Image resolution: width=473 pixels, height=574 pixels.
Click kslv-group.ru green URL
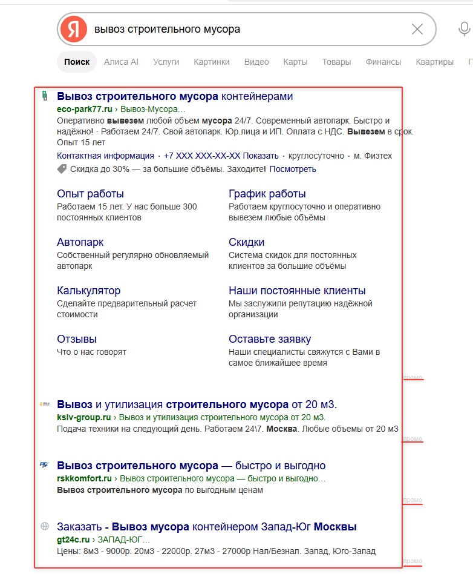point(83,417)
